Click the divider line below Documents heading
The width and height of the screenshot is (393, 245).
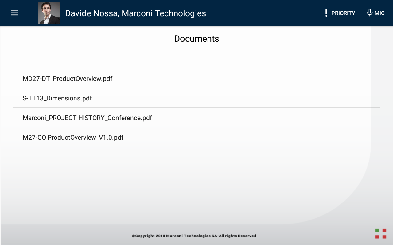[x=196, y=52]
